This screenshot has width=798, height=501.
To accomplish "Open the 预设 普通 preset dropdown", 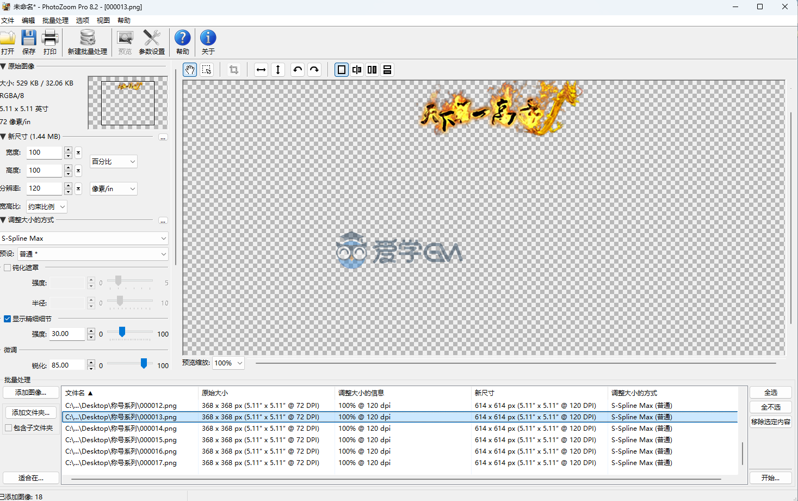I will pos(93,254).
